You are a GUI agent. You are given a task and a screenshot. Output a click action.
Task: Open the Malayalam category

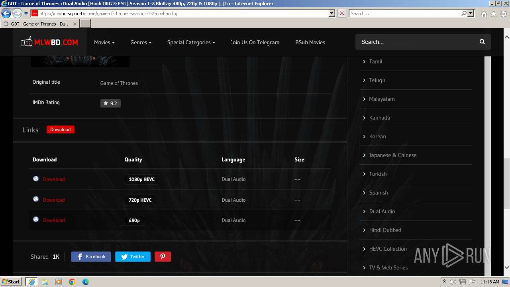point(382,99)
